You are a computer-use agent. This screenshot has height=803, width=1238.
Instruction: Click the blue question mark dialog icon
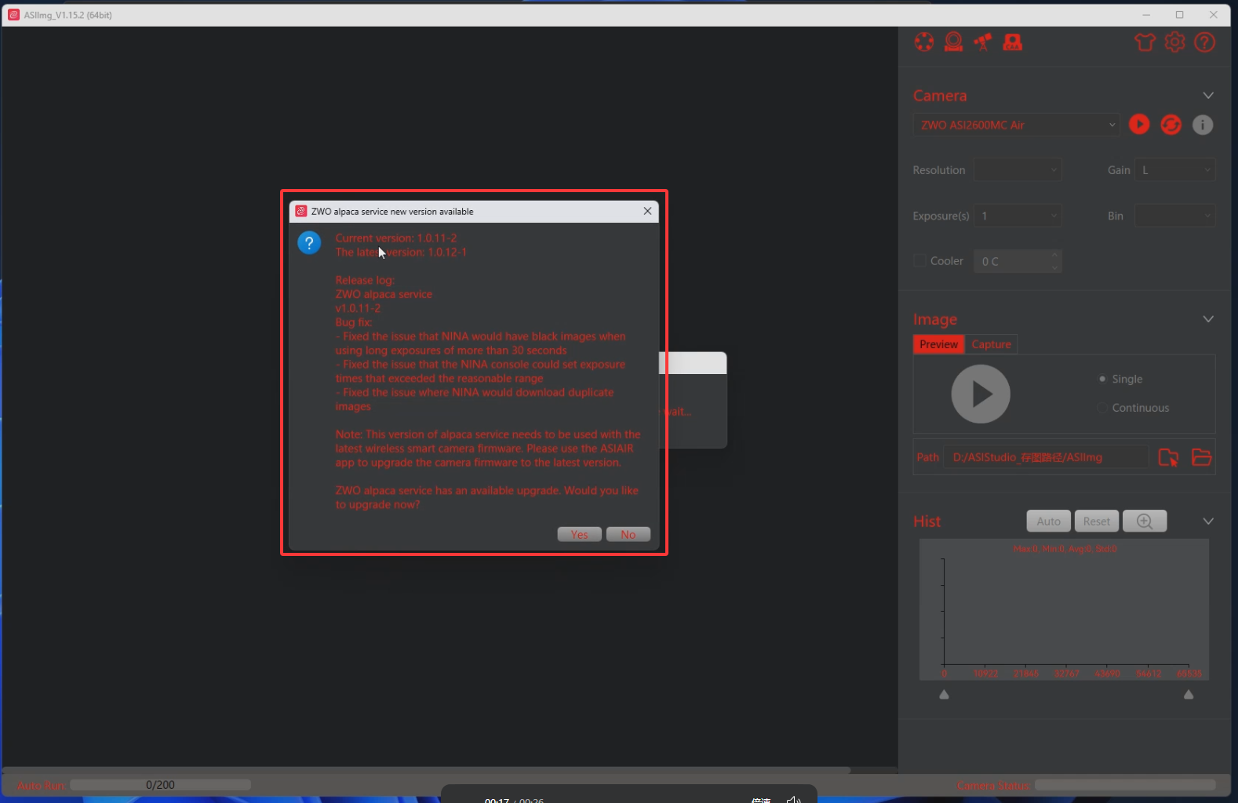pyautogui.click(x=309, y=243)
